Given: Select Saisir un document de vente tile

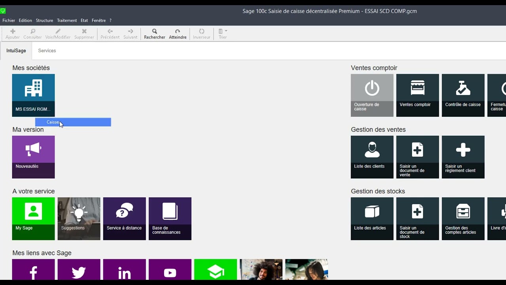Looking at the screenshot, I should click(417, 157).
